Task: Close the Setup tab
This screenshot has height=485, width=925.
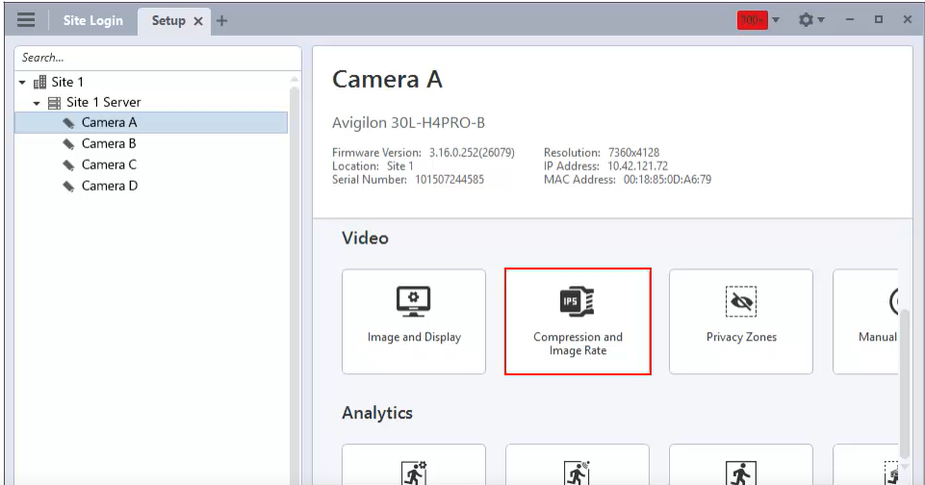Action: [x=199, y=21]
